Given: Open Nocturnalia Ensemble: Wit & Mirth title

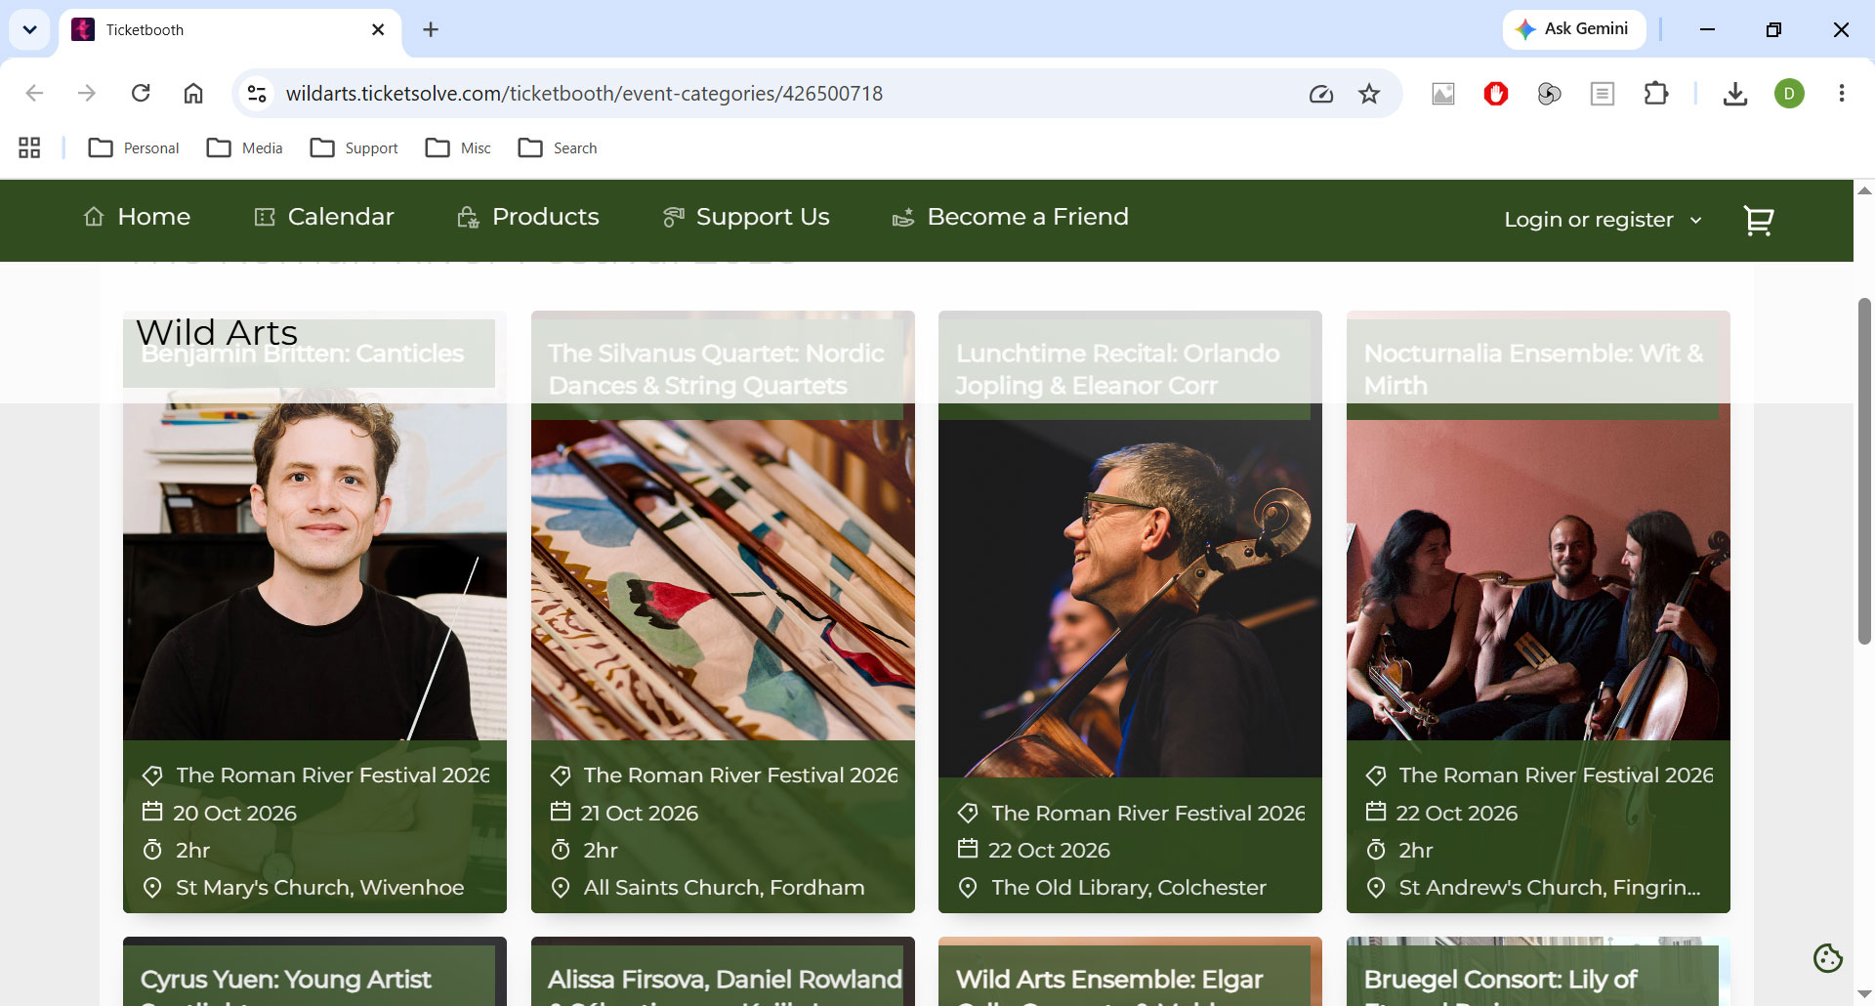Looking at the screenshot, I should (x=1533, y=369).
